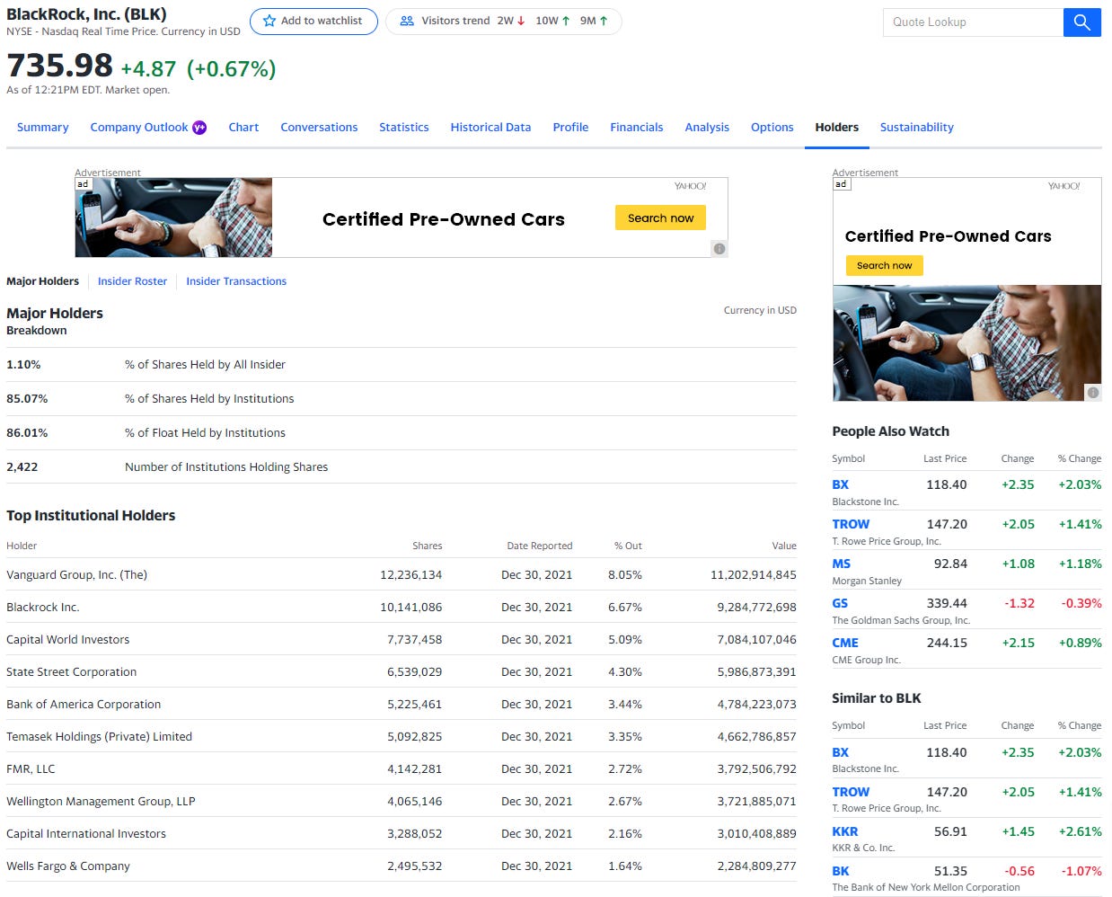This screenshot has height=897, width=1112.
Task: Click the Capital World Investors holder name
Action: [x=67, y=639]
